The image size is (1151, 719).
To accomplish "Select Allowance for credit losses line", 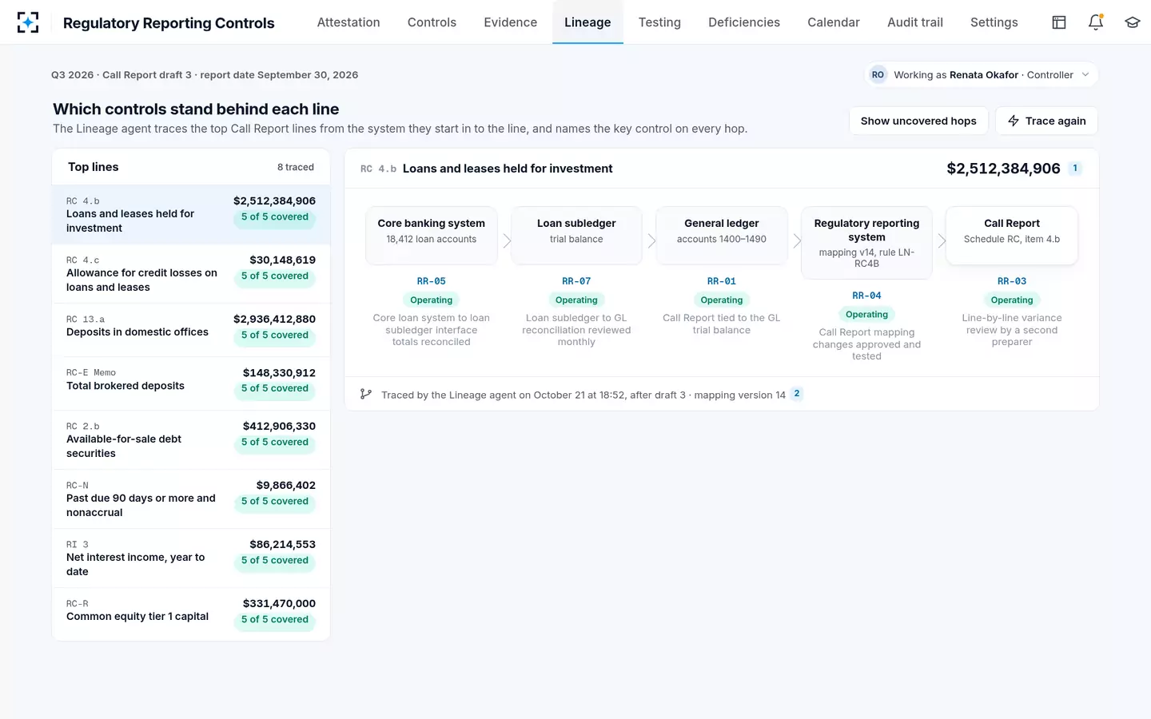I will (191, 274).
